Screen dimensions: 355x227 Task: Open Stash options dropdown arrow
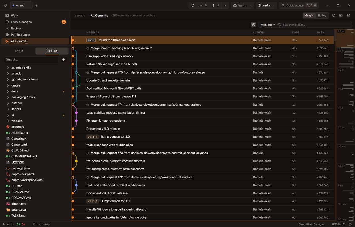(251, 5)
